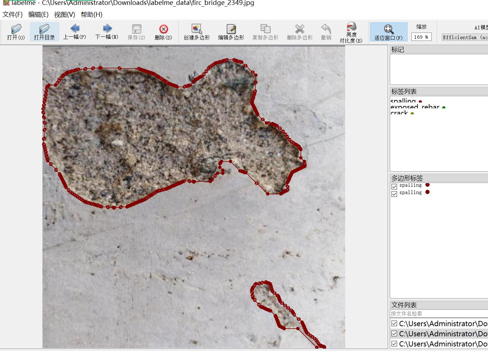Click the file name search box
This screenshot has width=488, height=351.
tap(438, 314)
